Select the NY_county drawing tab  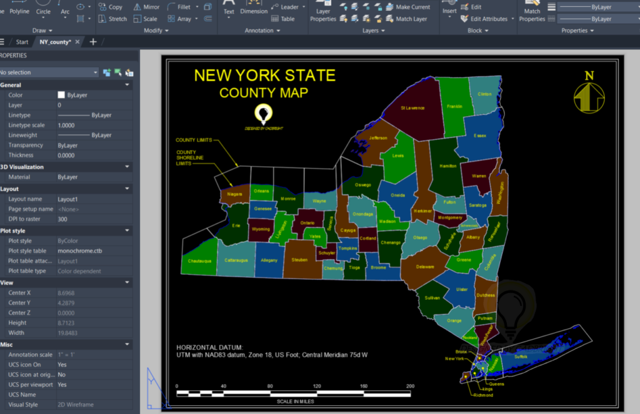55,42
